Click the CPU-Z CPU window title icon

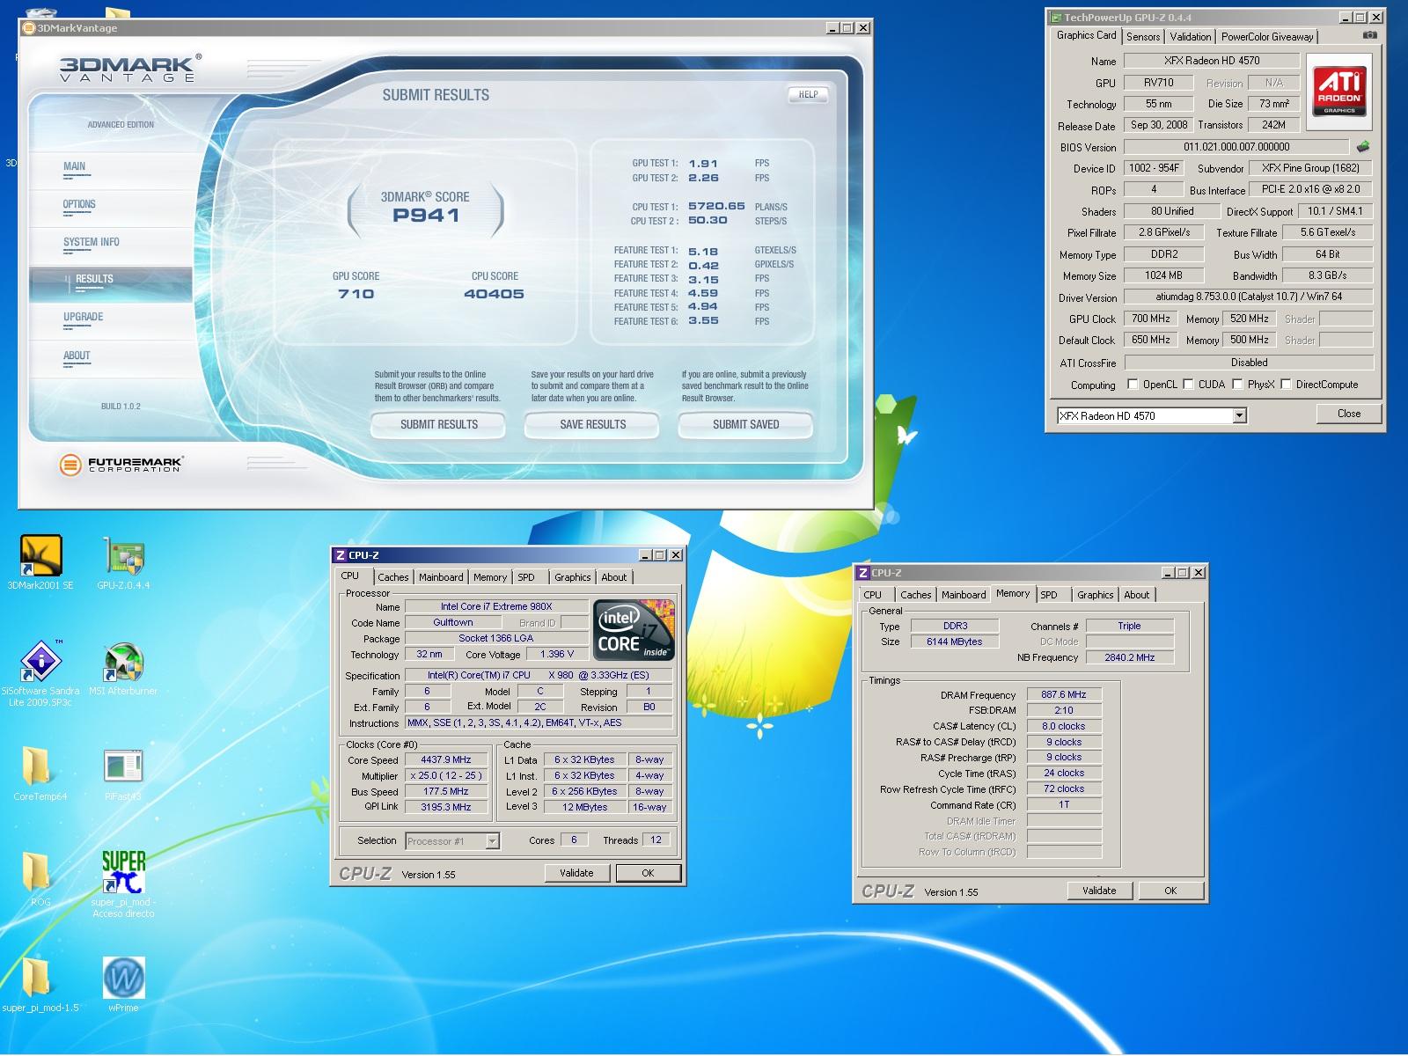coord(340,555)
